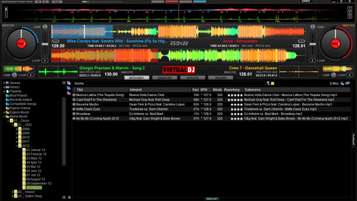Open the search options magnifier icon
The height and width of the screenshot is (201, 357).
267,84
